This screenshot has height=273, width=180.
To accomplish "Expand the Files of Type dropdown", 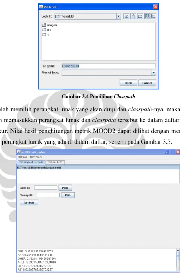I will [153, 72].
